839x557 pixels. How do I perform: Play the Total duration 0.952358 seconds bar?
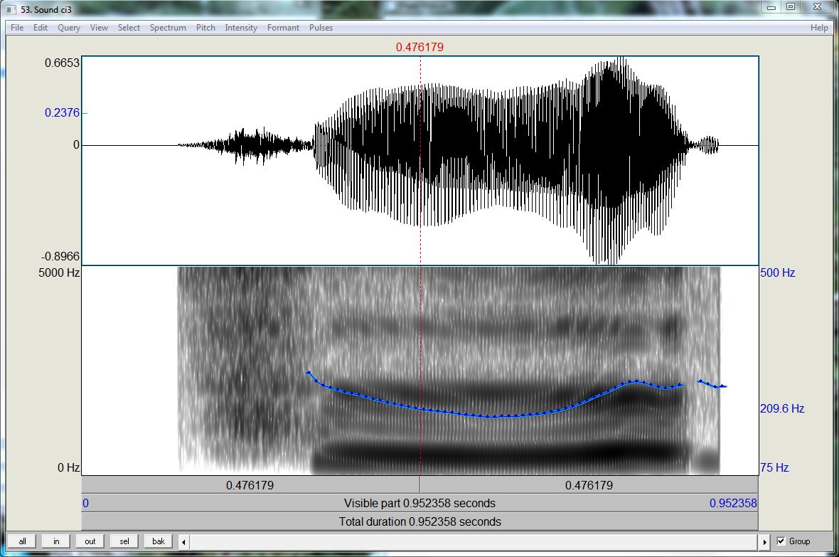click(420, 521)
